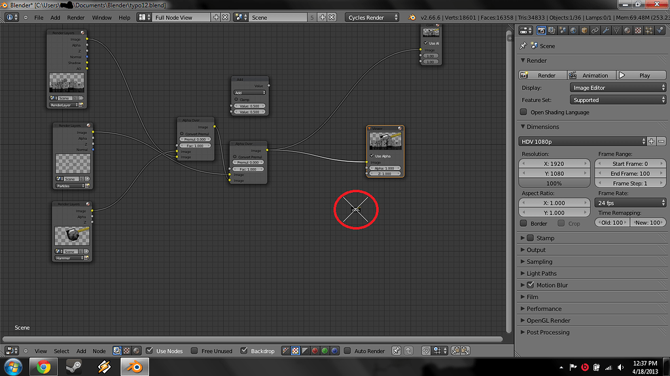Pin the node tree in editor header
Image resolution: width=670 pixels, height=376 pixels.
pos(396,350)
